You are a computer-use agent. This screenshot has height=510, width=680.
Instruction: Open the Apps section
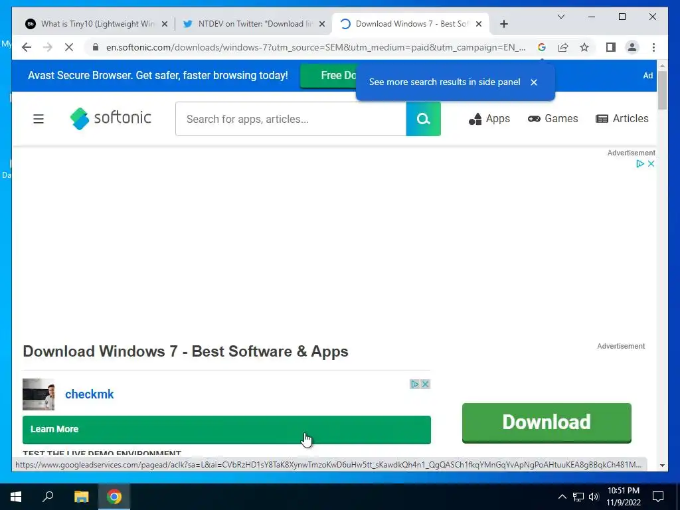489,118
